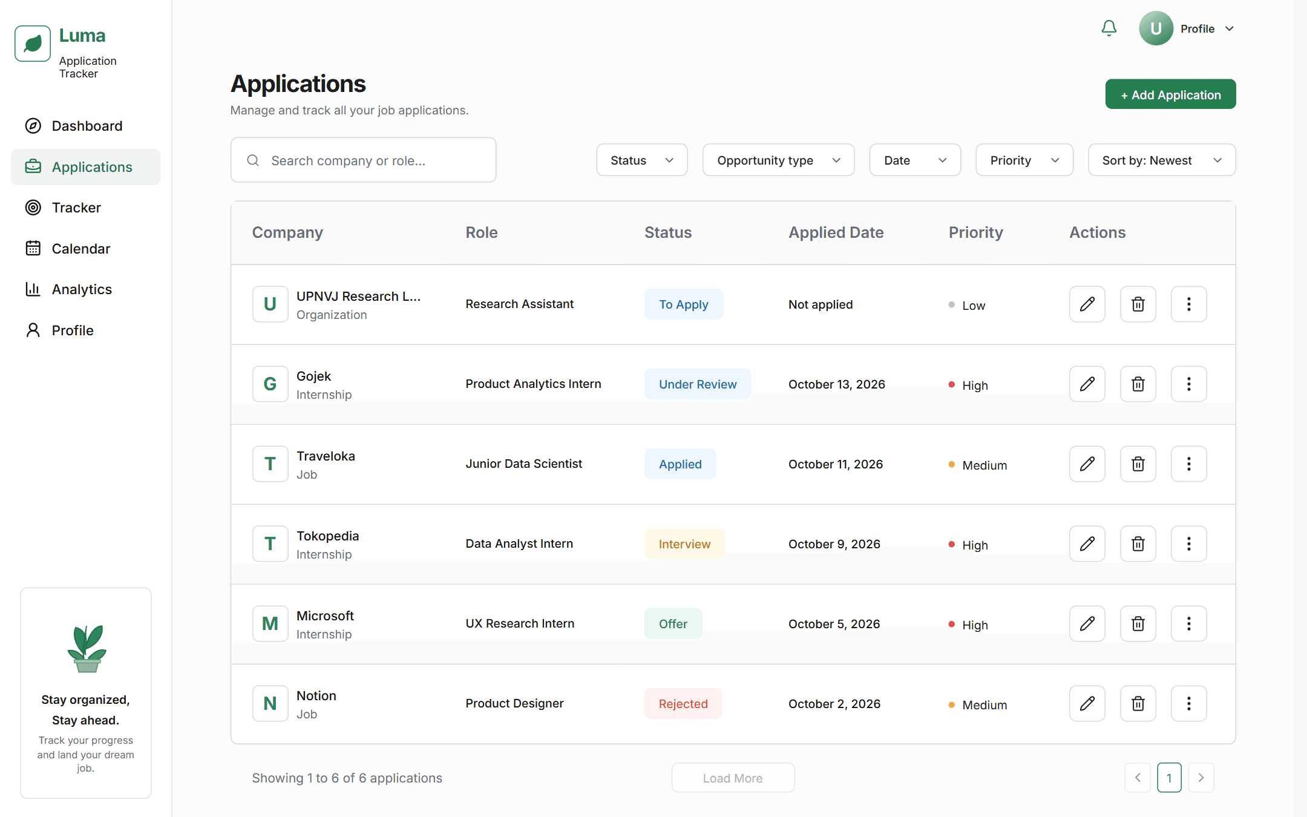The height and width of the screenshot is (817, 1307).
Task: Select Applications in the sidebar
Action: click(x=86, y=167)
